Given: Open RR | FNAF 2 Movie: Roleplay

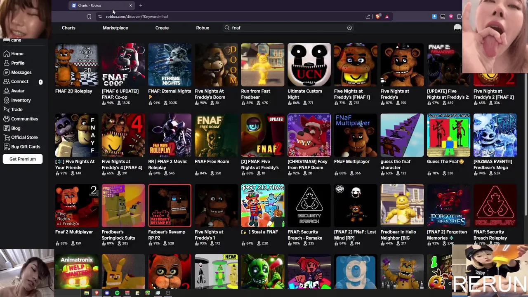Looking at the screenshot, I should pyautogui.click(x=170, y=145).
